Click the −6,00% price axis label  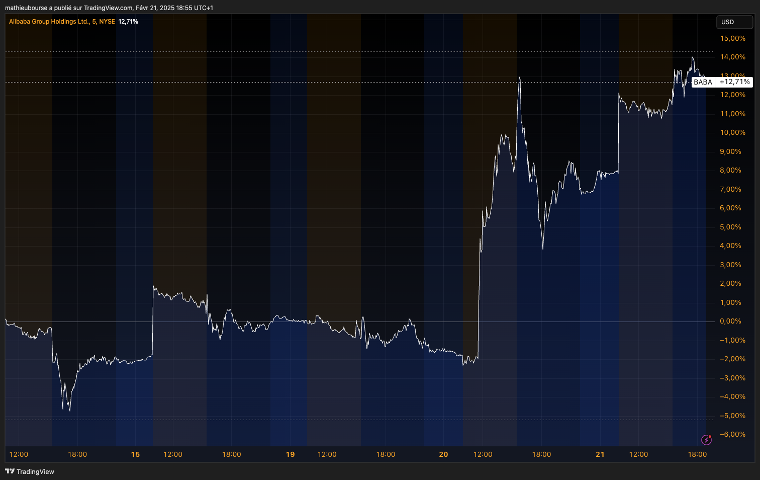point(733,434)
